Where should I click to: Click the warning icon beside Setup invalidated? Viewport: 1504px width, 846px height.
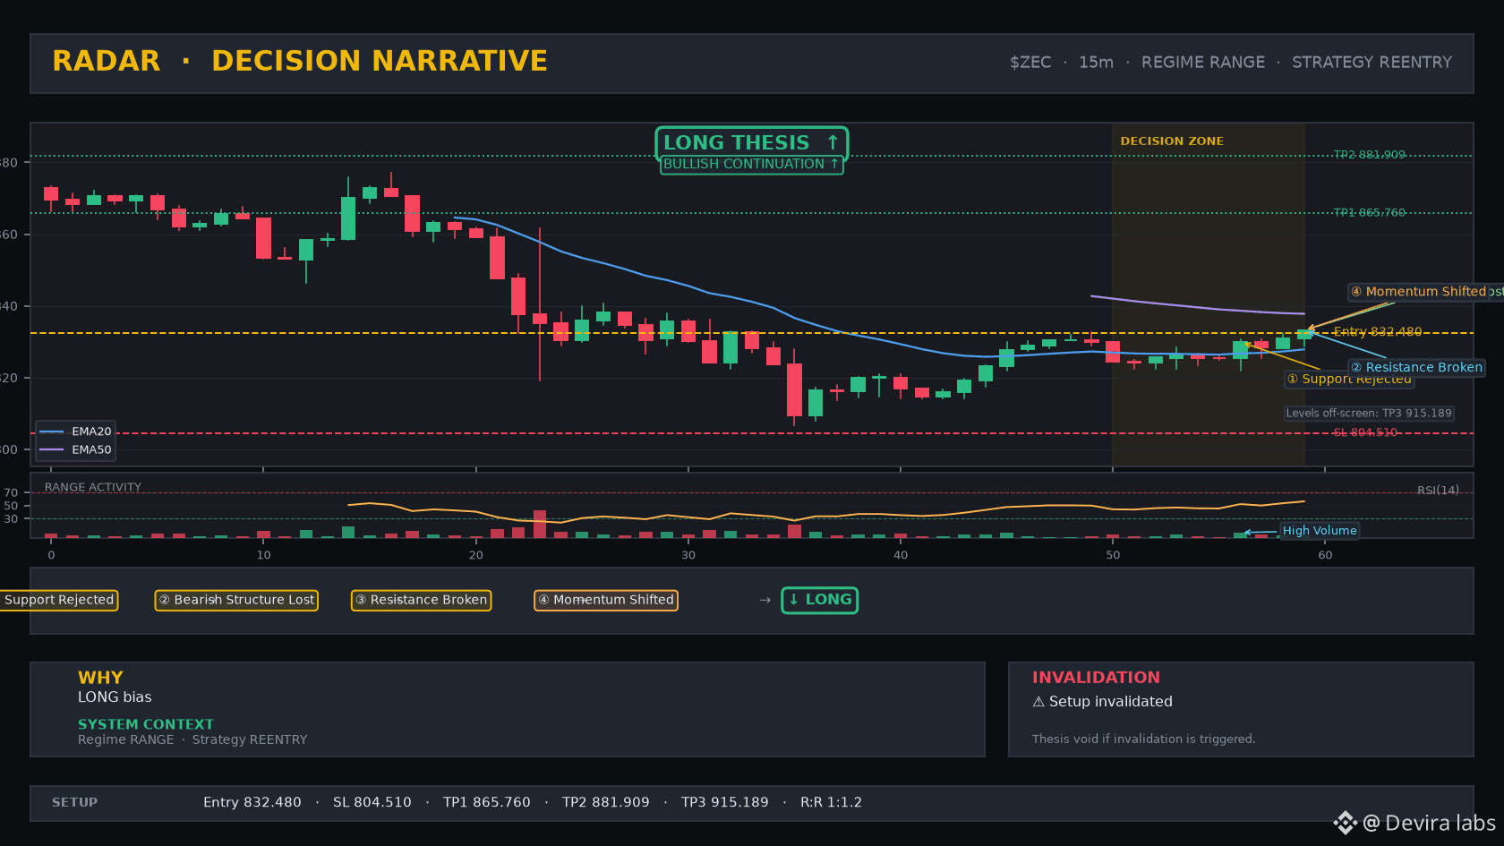[1038, 702]
